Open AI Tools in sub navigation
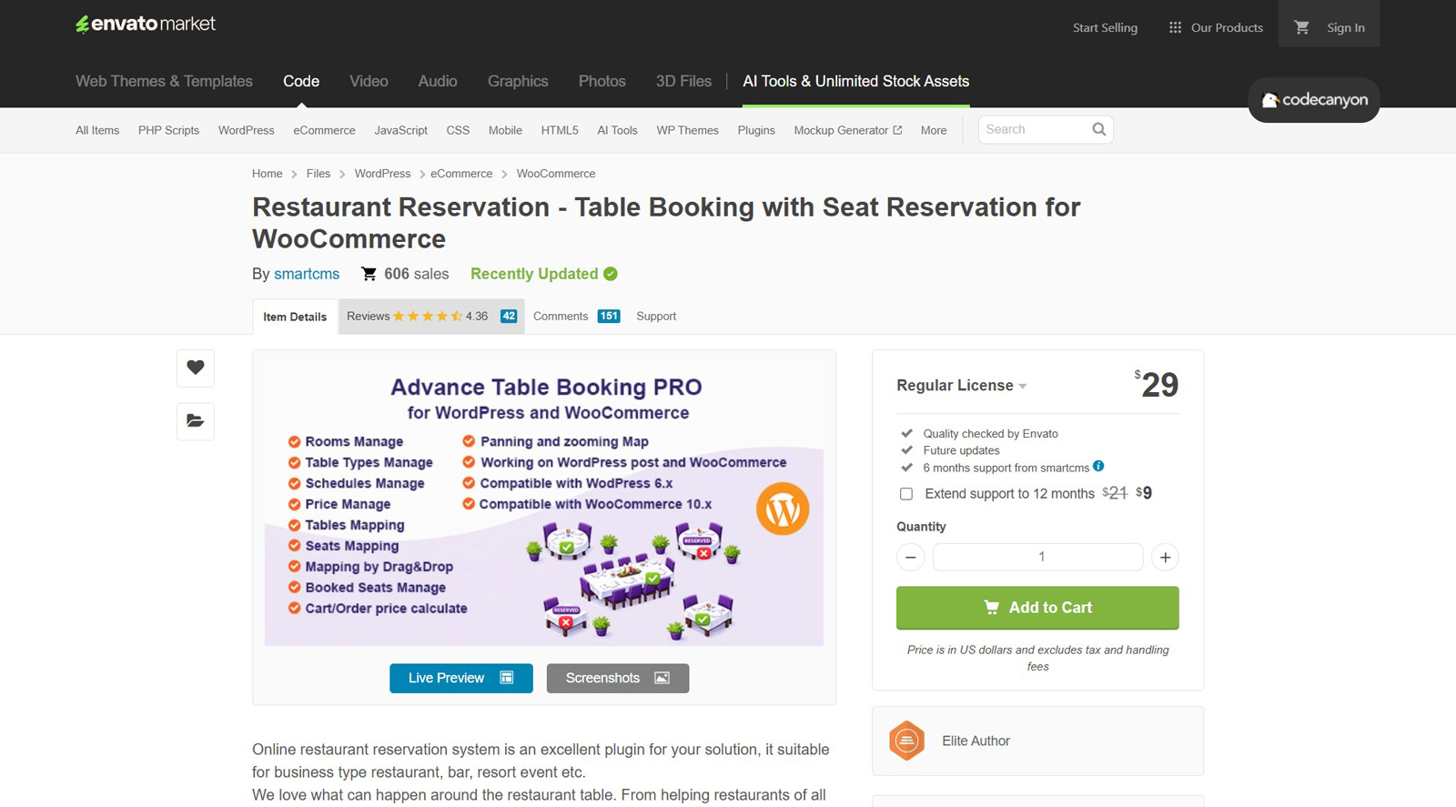 617,130
